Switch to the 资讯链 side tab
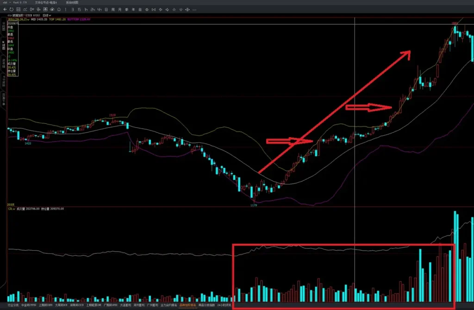The height and width of the screenshot is (310, 474). [4, 63]
